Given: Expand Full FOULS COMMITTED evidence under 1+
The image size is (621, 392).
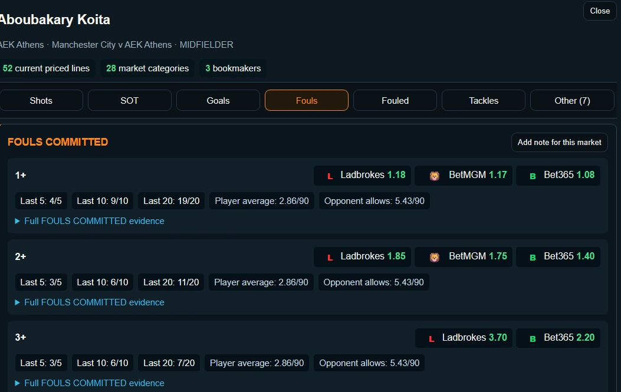Looking at the screenshot, I should pyautogui.click(x=90, y=221).
